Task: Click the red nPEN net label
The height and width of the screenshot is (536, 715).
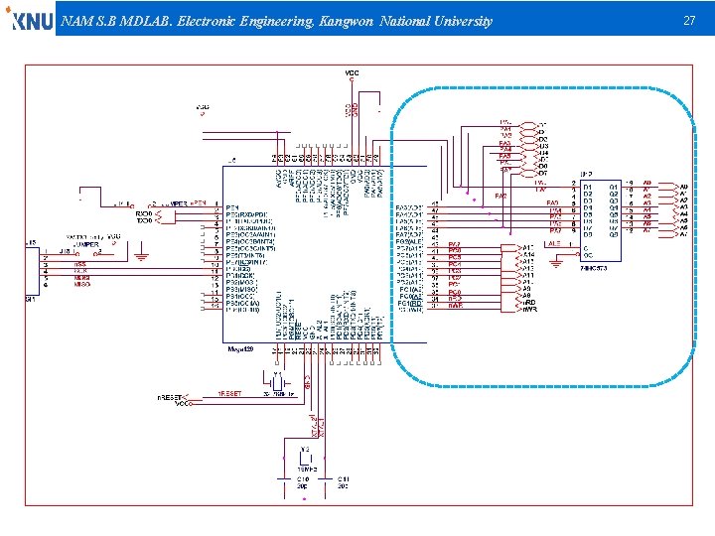Action: coord(198,202)
